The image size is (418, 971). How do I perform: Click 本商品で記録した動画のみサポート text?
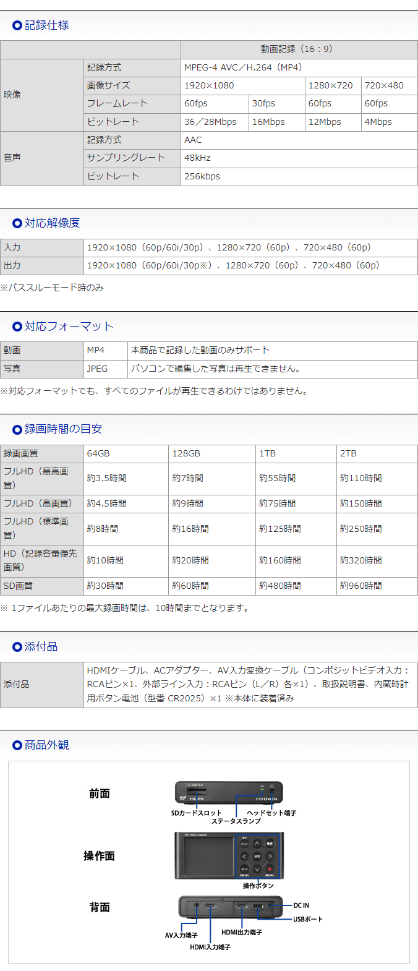pyautogui.click(x=200, y=350)
